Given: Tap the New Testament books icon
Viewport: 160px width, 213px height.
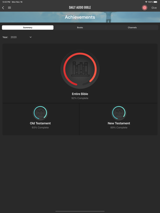Looking at the screenshot, I should coord(119,113).
